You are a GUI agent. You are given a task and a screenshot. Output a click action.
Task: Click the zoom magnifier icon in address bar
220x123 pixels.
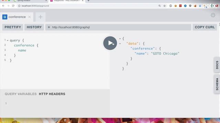pyautogui.click(x=159, y=6)
